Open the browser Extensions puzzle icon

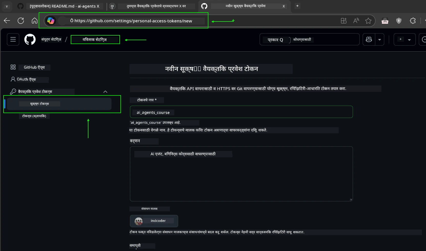[413, 21]
